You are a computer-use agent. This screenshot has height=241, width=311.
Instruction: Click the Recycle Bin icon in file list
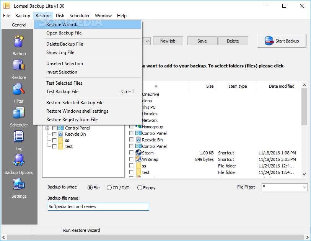[x=138, y=140]
